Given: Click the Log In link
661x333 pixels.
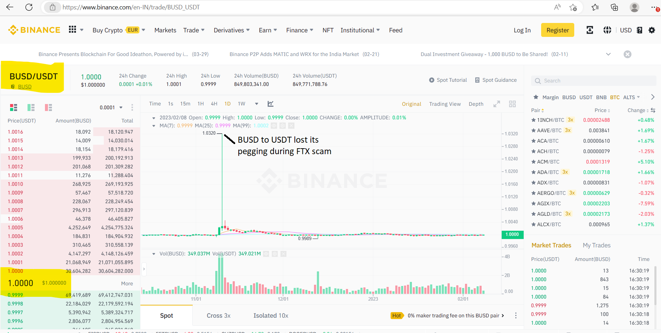Looking at the screenshot, I should (x=522, y=30).
